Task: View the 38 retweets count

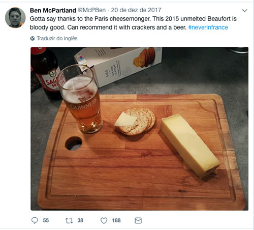Action: coord(80,220)
